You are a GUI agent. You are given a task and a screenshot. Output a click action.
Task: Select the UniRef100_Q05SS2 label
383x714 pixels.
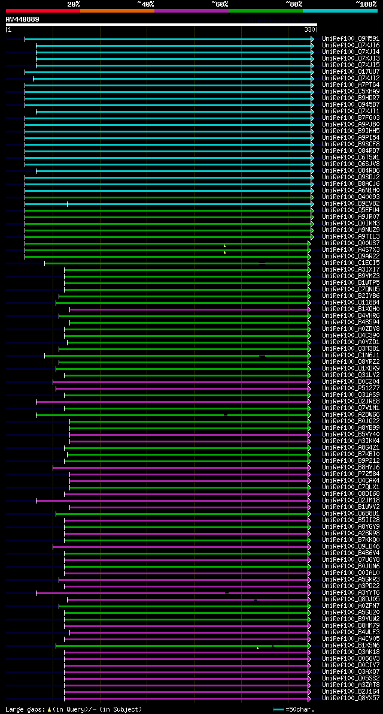point(351,679)
